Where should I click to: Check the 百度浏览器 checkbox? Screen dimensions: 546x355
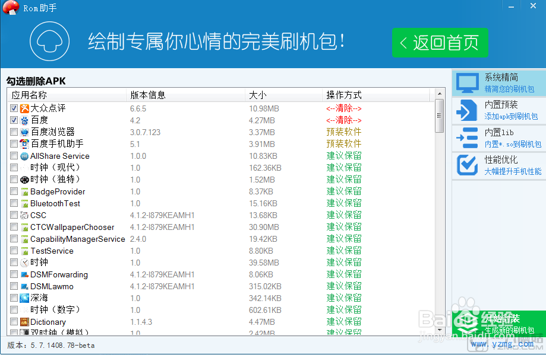coord(14,132)
